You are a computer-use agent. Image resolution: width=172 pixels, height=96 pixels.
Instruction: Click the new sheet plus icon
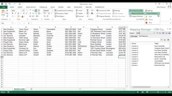pyautogui.click(x=31, y=89)
